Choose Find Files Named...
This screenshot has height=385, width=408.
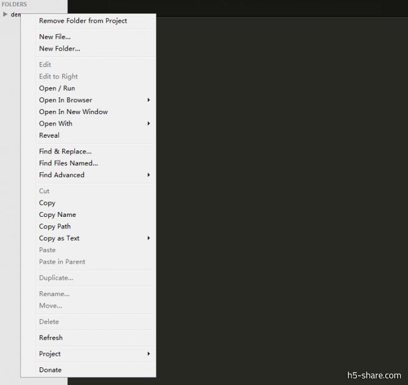88,163
